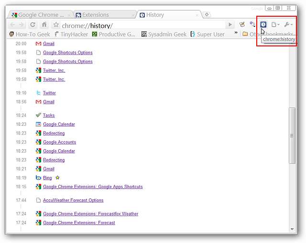Viewport: 306px width, 243px height.
Task: Close the History tab
Action: [197, 15]
